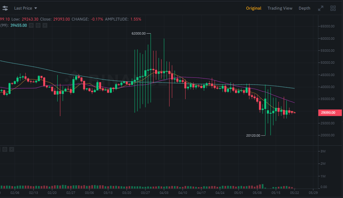Click the 03/13 date axis label
343x198 pixels.
tap(108, 193)
